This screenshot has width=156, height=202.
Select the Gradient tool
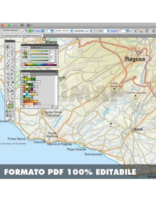click(12, 82)
